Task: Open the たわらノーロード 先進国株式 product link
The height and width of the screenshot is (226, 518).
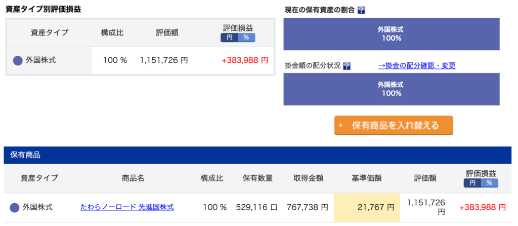Action: [127, 207]
